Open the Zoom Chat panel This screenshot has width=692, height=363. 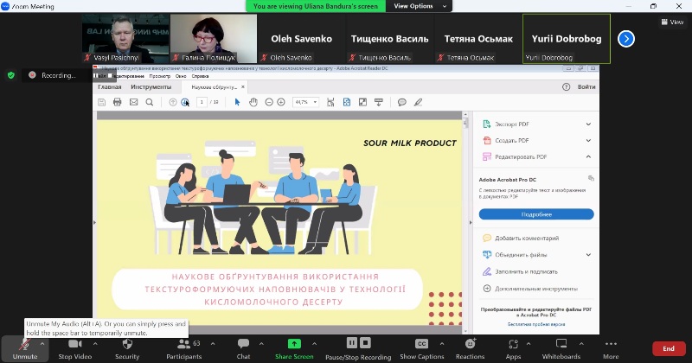click(243, 347)
